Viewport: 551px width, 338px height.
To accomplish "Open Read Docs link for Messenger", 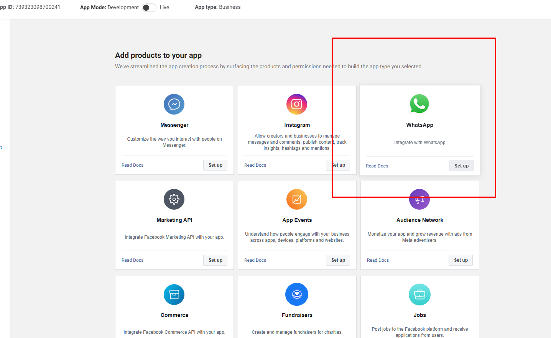I will click(x=132, y=165).
